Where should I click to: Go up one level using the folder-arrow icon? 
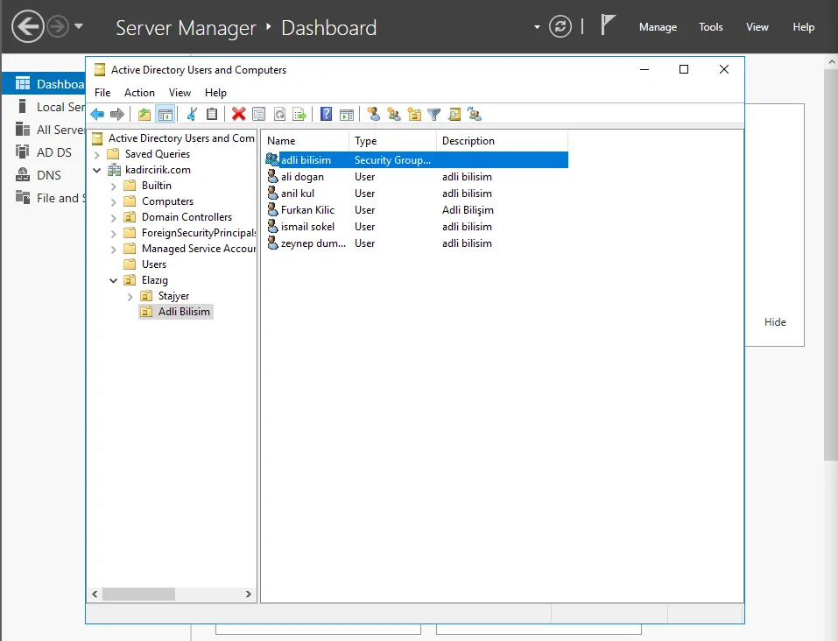144,114
